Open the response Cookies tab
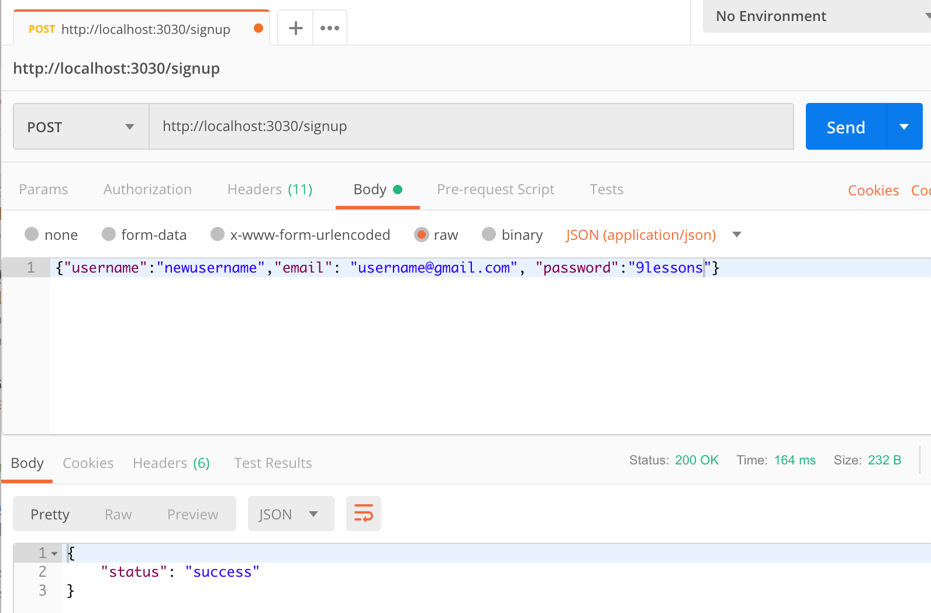 (88, 463)
